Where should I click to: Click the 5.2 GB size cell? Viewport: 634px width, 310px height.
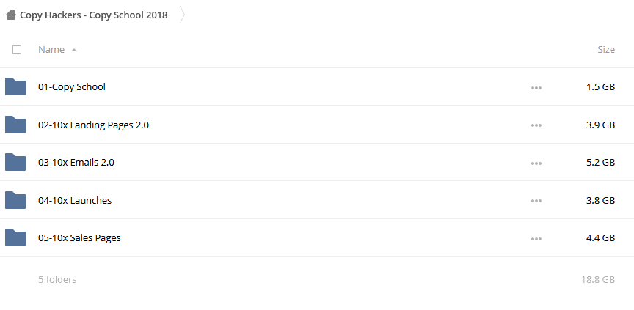point(600,162)
